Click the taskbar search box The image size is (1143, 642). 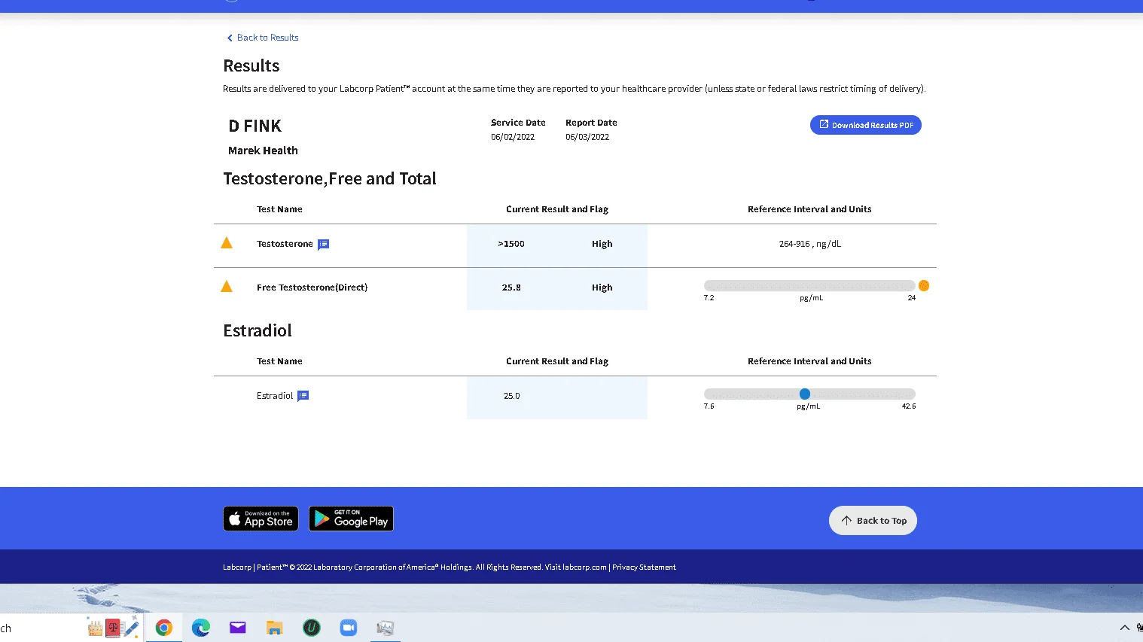[38, 628]
